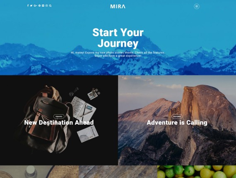Open the limes photo thumbnail
This screenshot has width=236, height=178.
pos(197,172)
